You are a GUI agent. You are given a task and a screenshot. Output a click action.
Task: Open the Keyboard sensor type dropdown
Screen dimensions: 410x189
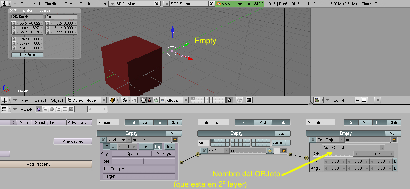tap(119, 140)
